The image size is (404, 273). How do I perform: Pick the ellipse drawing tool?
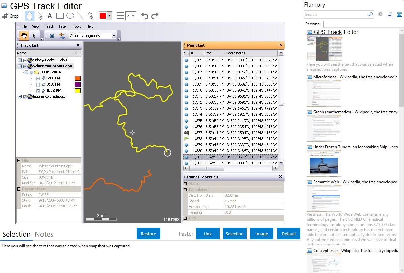click(x=70, y=16)
